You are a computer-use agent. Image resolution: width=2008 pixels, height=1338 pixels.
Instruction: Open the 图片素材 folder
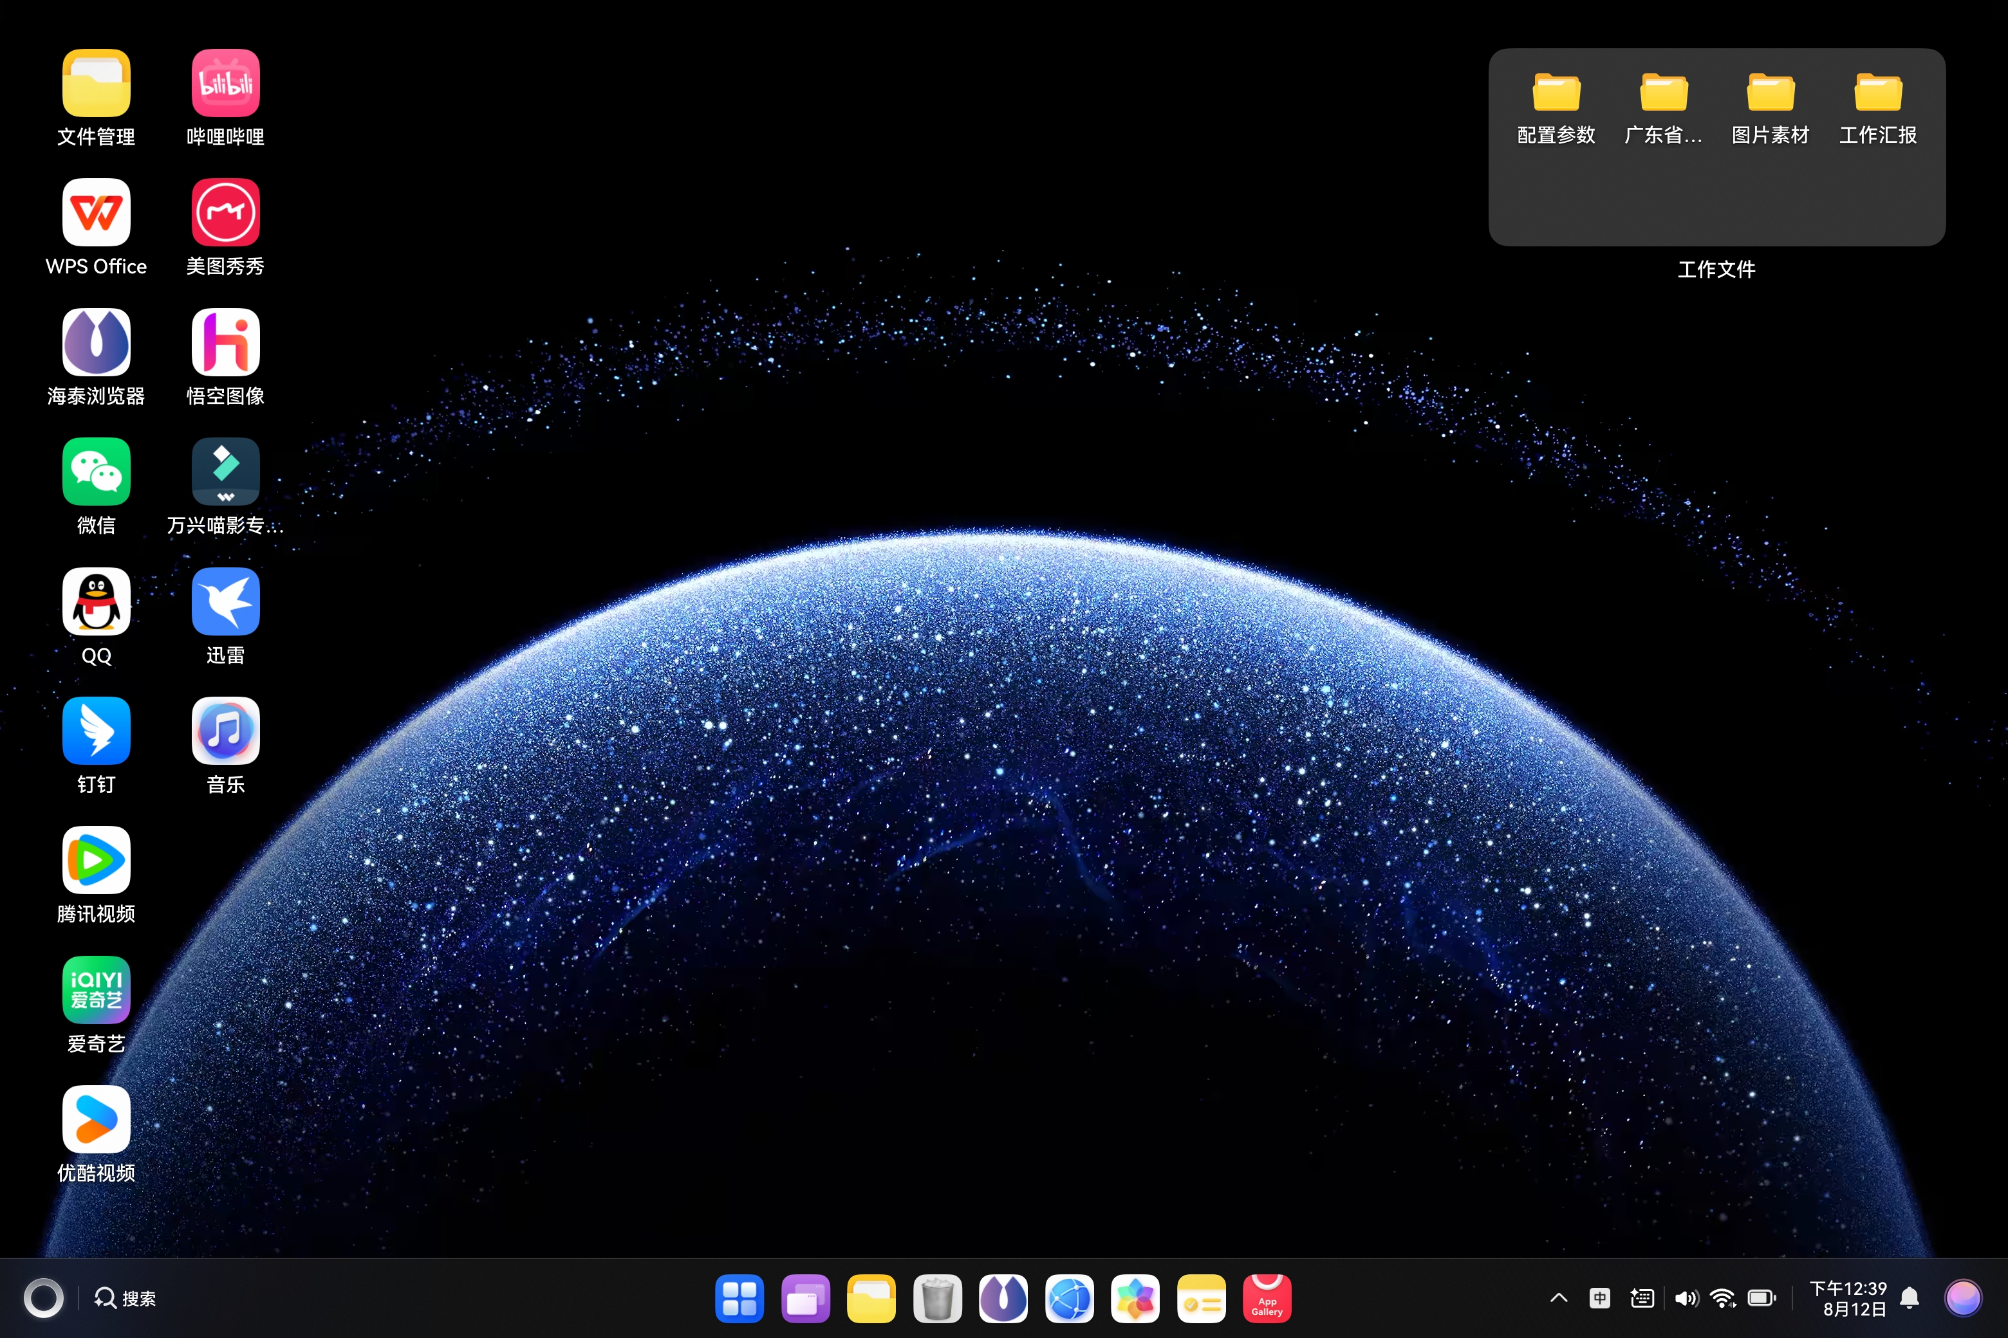[1771, 92]
